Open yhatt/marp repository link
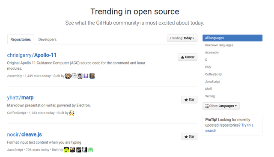 pyautogui.click(x=20, y=98)
